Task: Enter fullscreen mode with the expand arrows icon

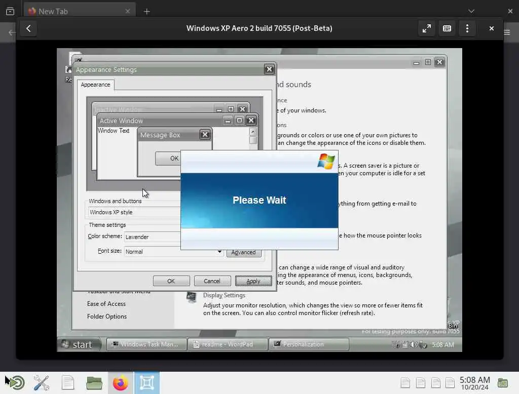Action: point(427,28)
